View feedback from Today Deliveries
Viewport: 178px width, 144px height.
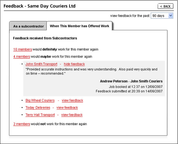(67, 108)
